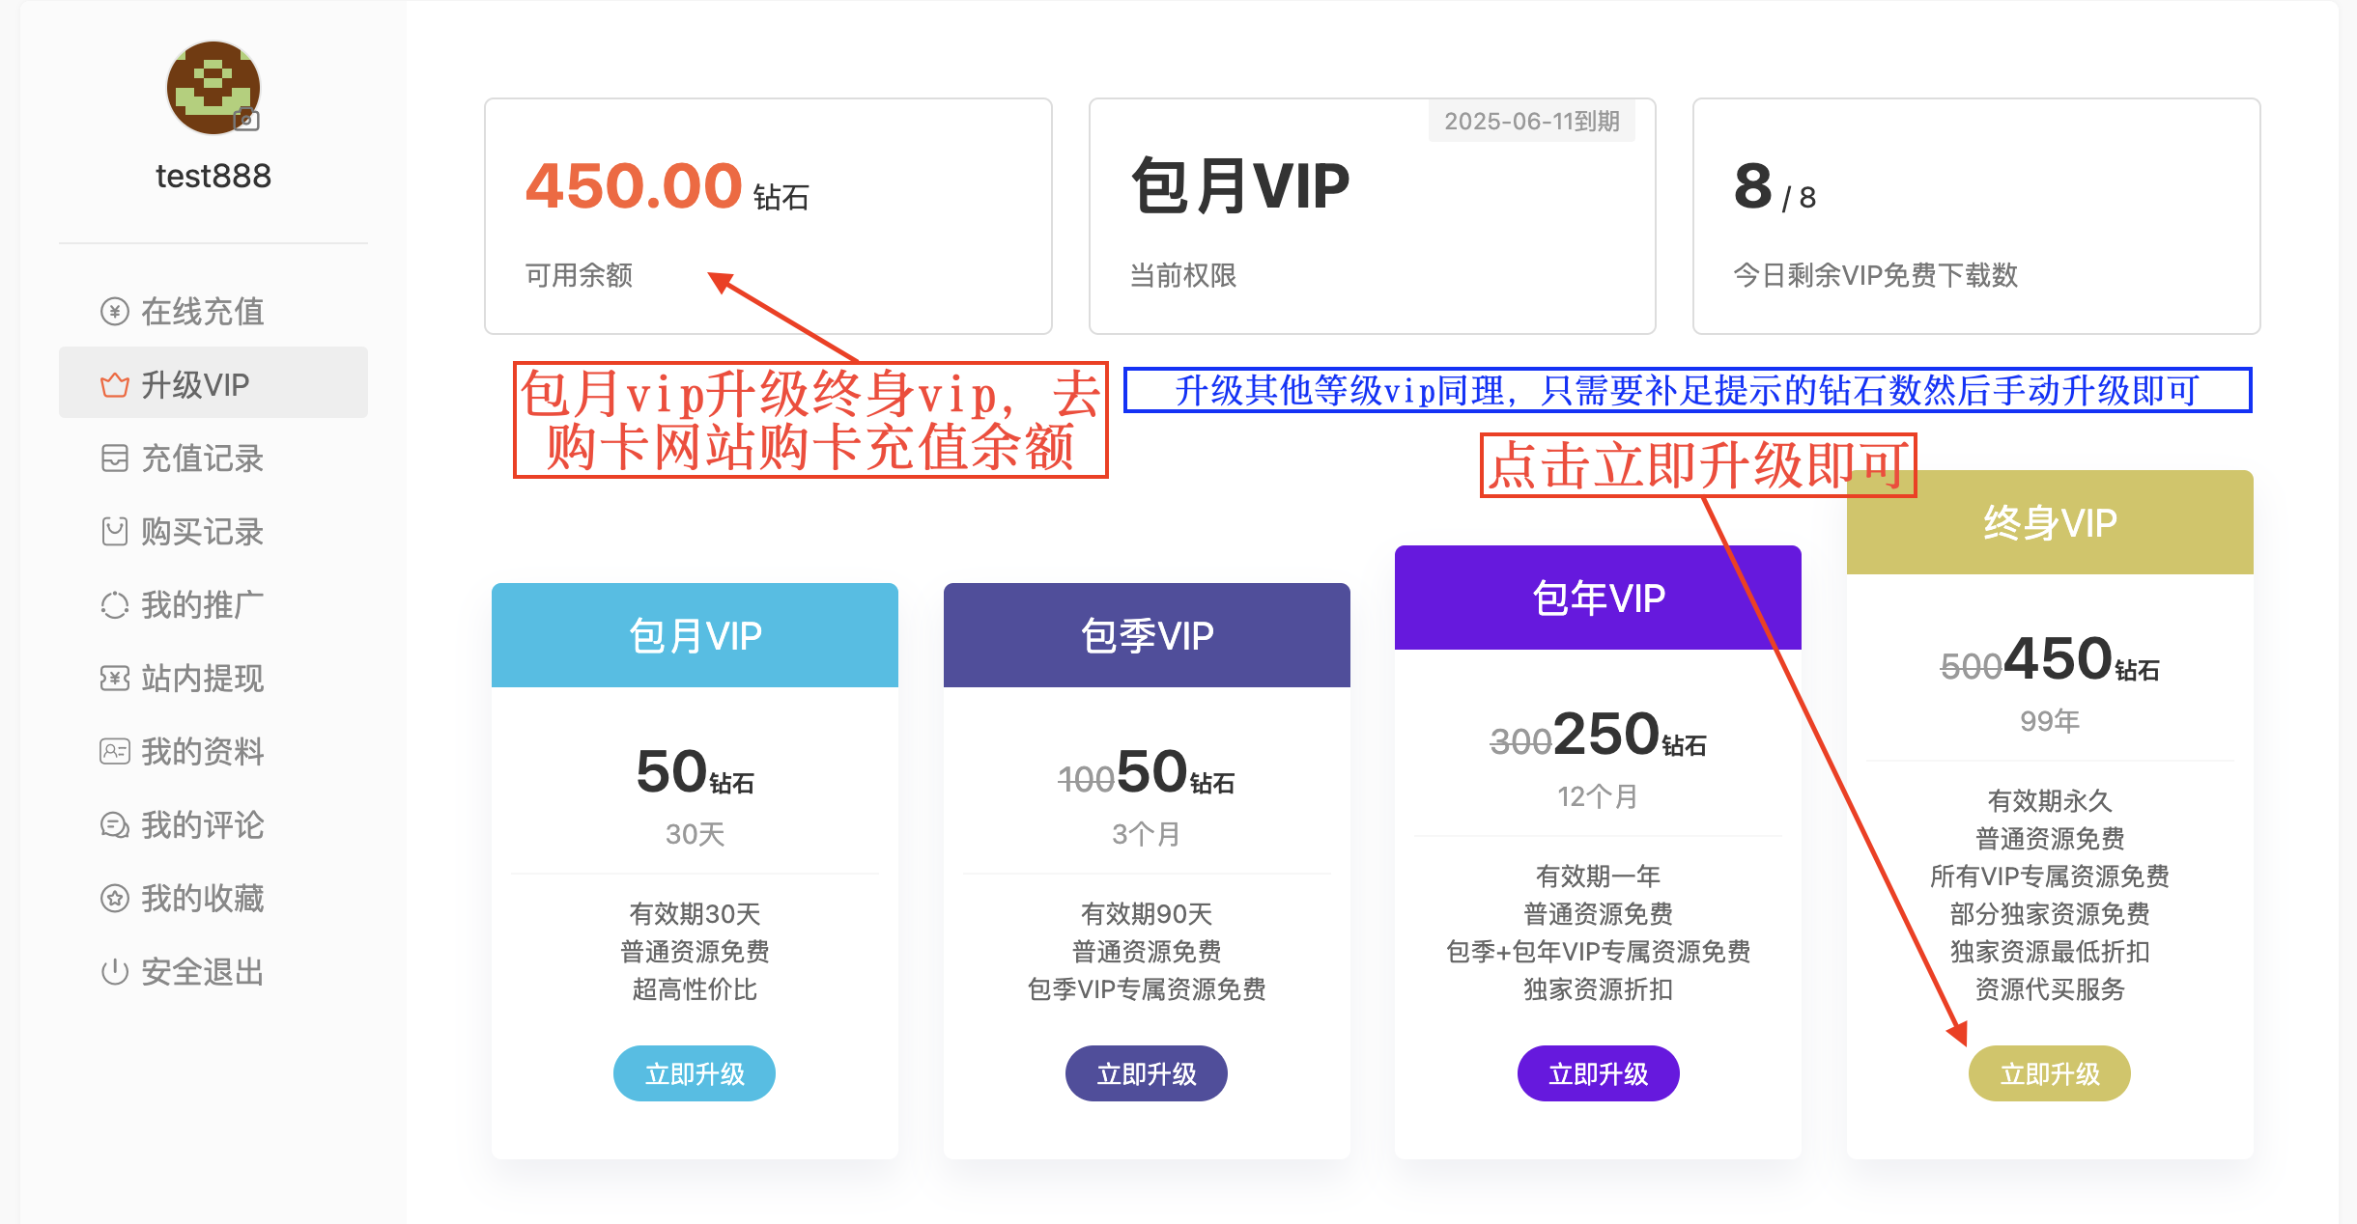This screenshot has width=2357, height=1224.
Task: Click the yen icon beside 在线充值
Action: (114, 312)
